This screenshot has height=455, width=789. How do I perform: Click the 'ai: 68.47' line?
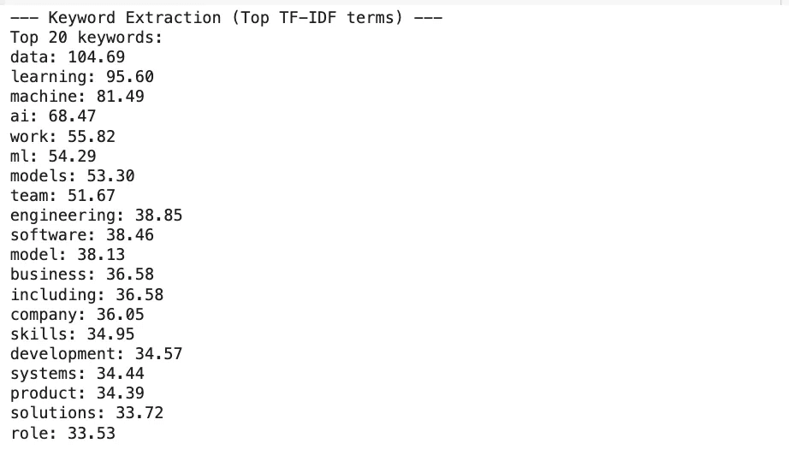pyautogui.click(x=53, y=116)
